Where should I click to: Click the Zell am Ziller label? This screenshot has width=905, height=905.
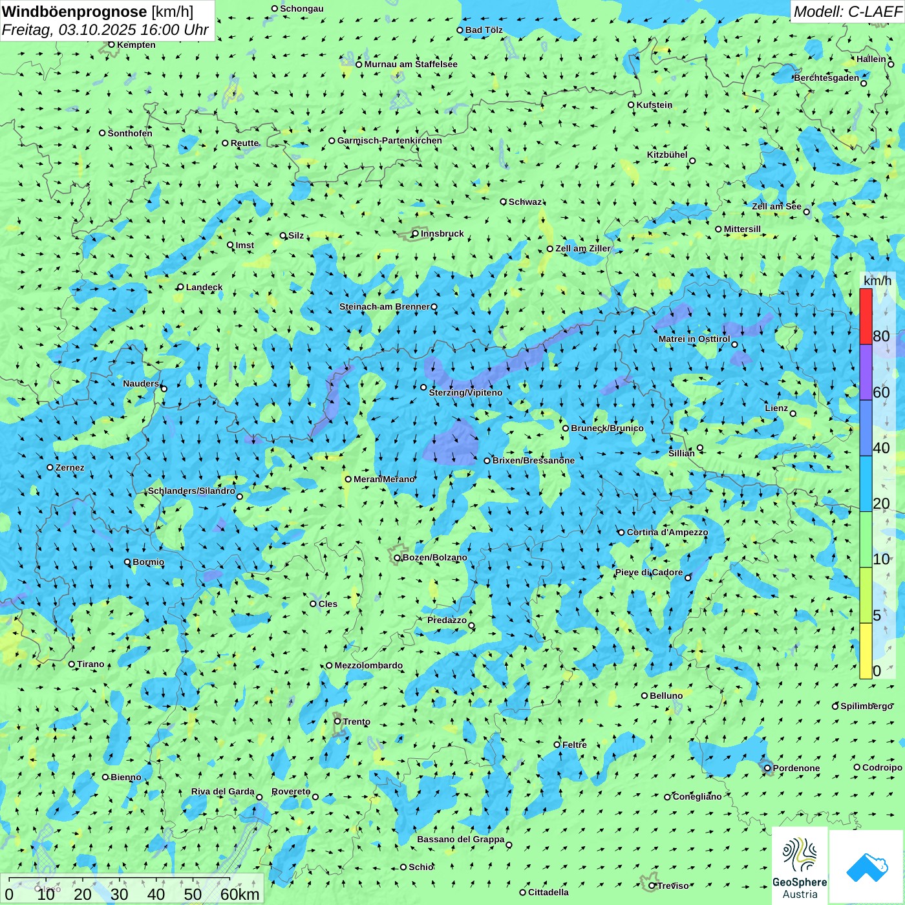(582, 248)
